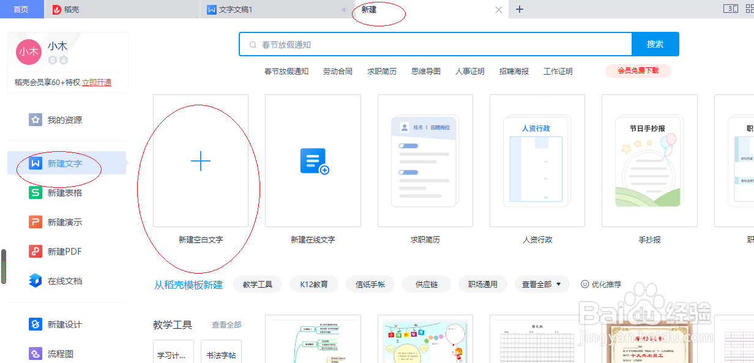This screenshot has width=754, height=363.
Task: Select the 新建PDF icon
Action: 35,252
